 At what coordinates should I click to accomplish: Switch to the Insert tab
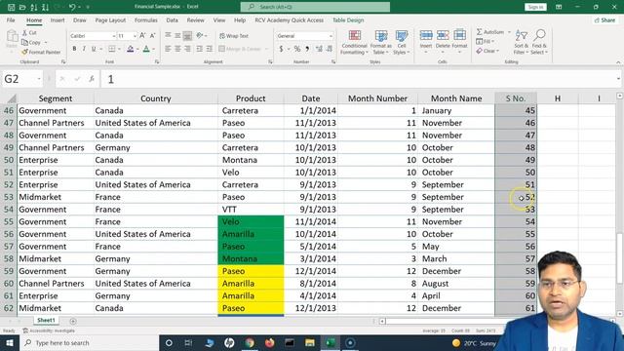click(x=58, y=19)
